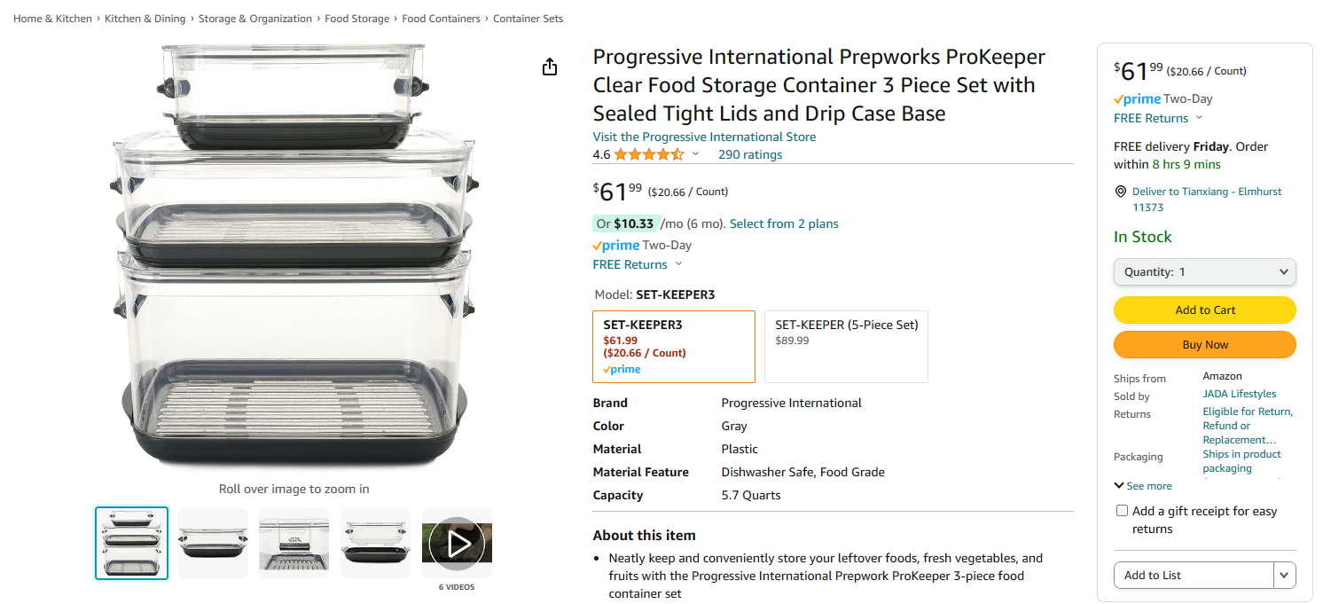The image size is (1323, 604).
Task: Expand the FREE Returns popover under price
Action: [678, 264]
